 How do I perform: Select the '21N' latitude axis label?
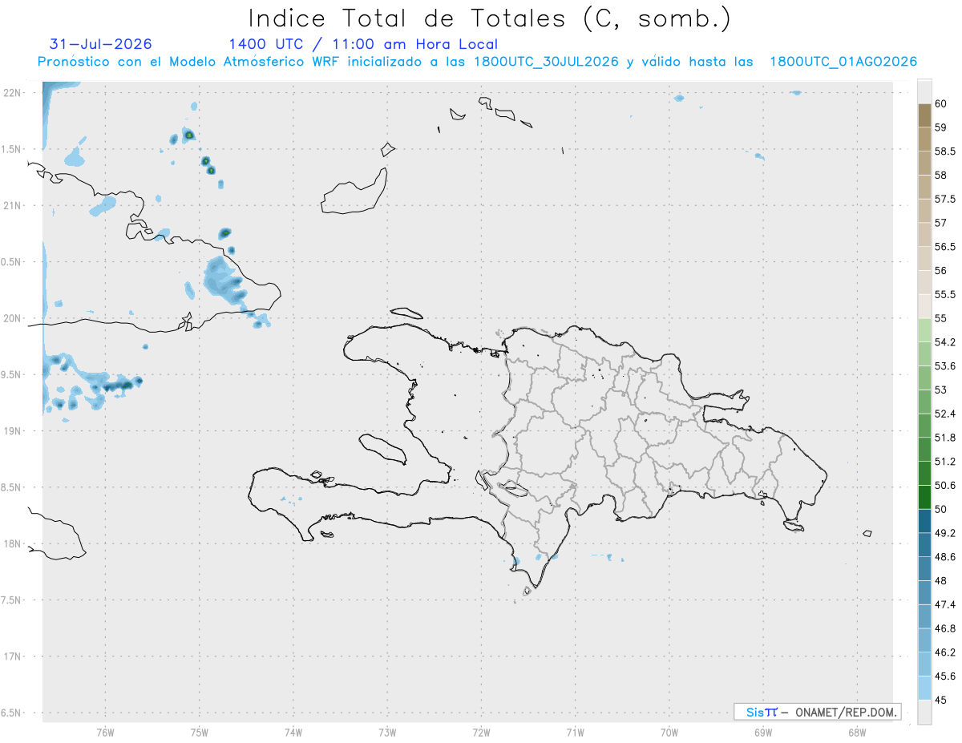[x=14, y=205]
